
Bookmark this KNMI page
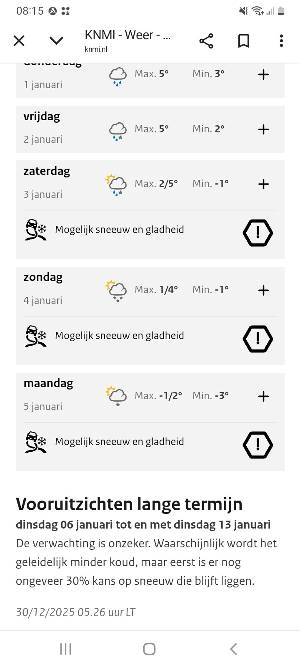(x=244, y=41)
